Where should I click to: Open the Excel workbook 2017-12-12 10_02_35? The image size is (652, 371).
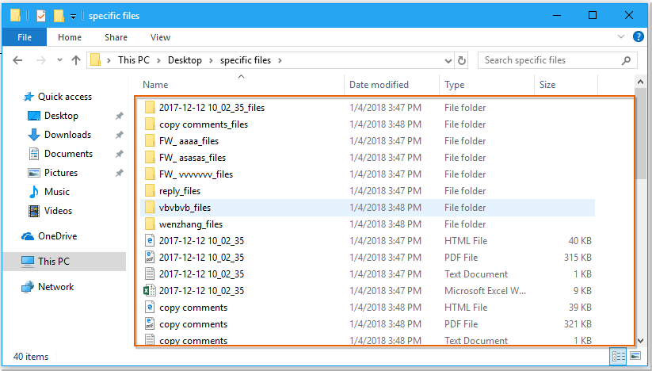201,291
